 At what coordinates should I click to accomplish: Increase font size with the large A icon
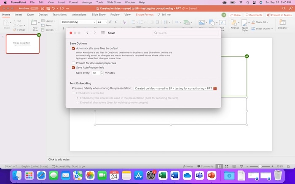point(110,22)
